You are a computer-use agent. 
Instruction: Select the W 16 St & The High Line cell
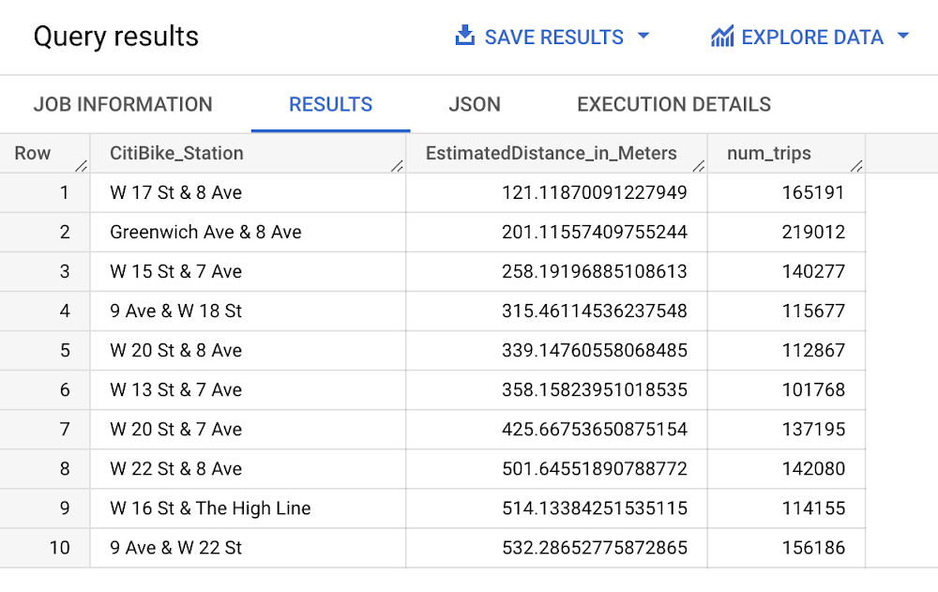click(210, 508)
